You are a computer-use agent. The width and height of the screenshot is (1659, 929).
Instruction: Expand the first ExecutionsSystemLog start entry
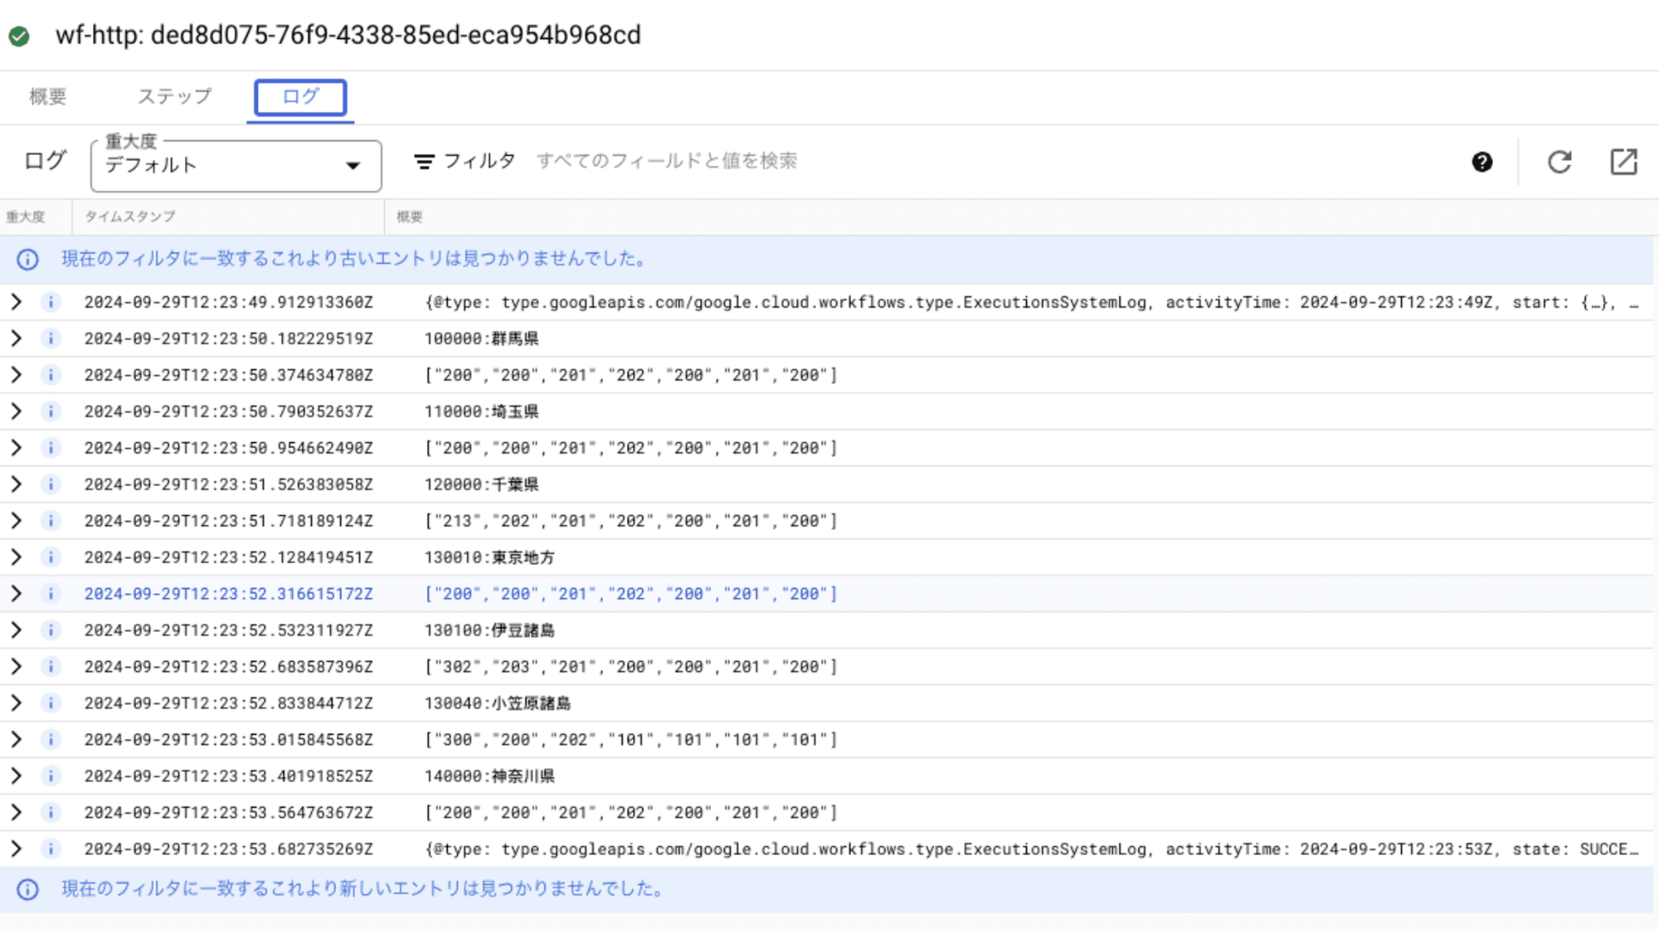(x=16, y=302)
